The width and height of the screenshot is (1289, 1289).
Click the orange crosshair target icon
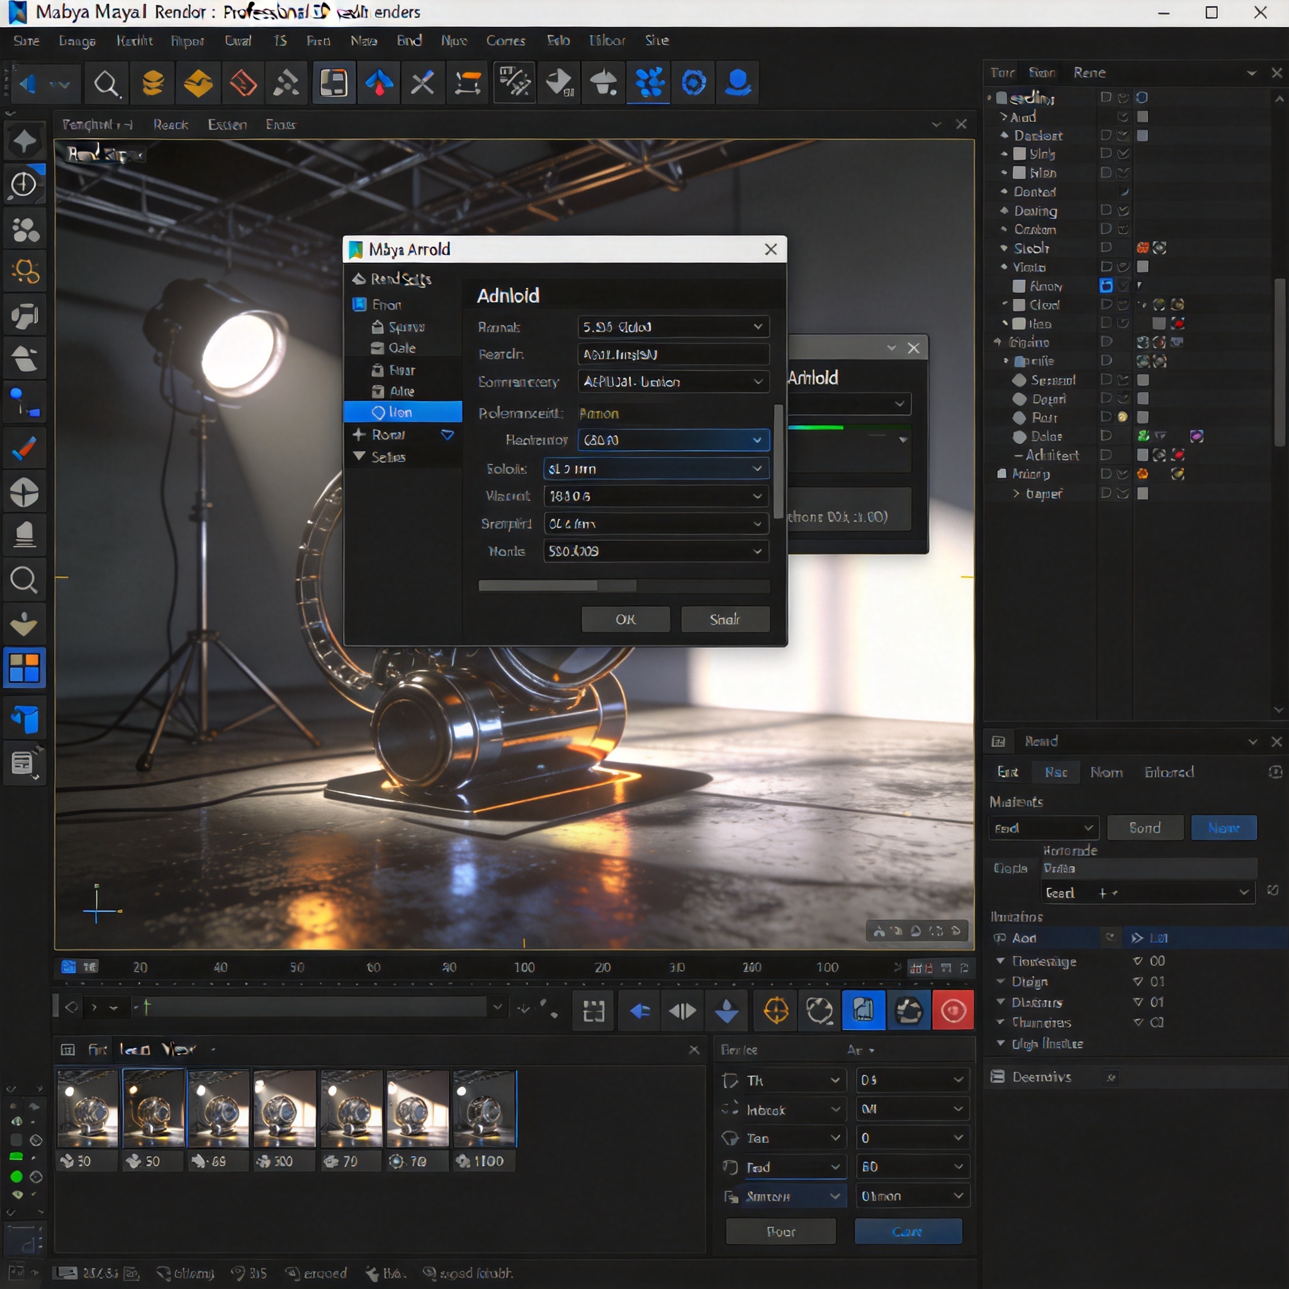click(x=775, y=1011)
